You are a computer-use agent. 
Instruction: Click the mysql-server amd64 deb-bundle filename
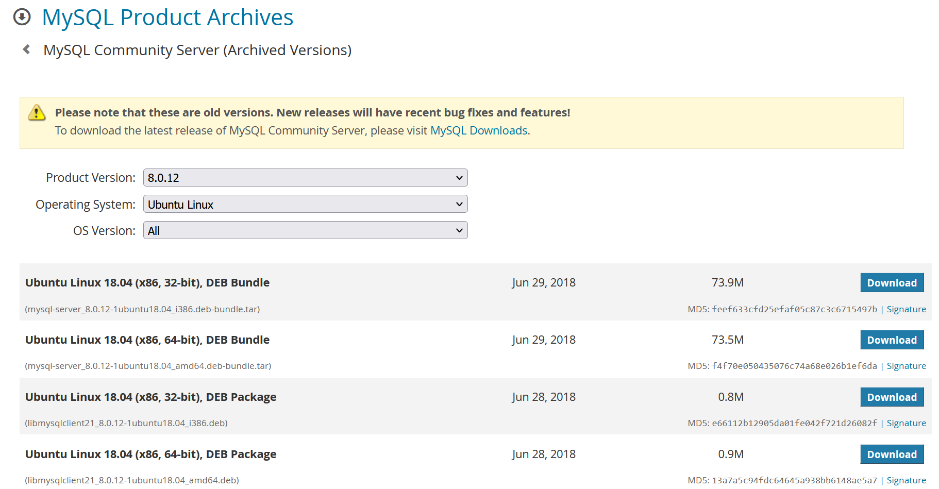click(x=148, y=366)
